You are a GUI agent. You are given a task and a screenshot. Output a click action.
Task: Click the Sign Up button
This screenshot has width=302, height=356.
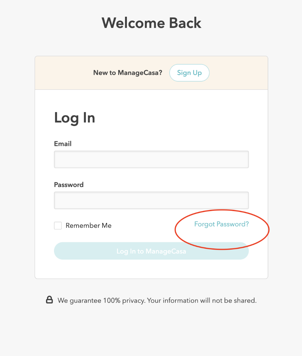[x=189, y=73]
